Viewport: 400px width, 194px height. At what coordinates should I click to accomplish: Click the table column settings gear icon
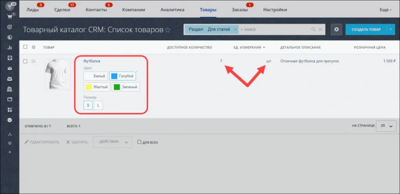[34, 47]
